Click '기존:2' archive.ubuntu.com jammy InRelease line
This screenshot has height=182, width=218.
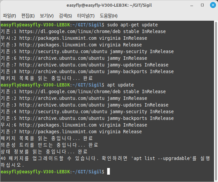click(x=74, y=98)
